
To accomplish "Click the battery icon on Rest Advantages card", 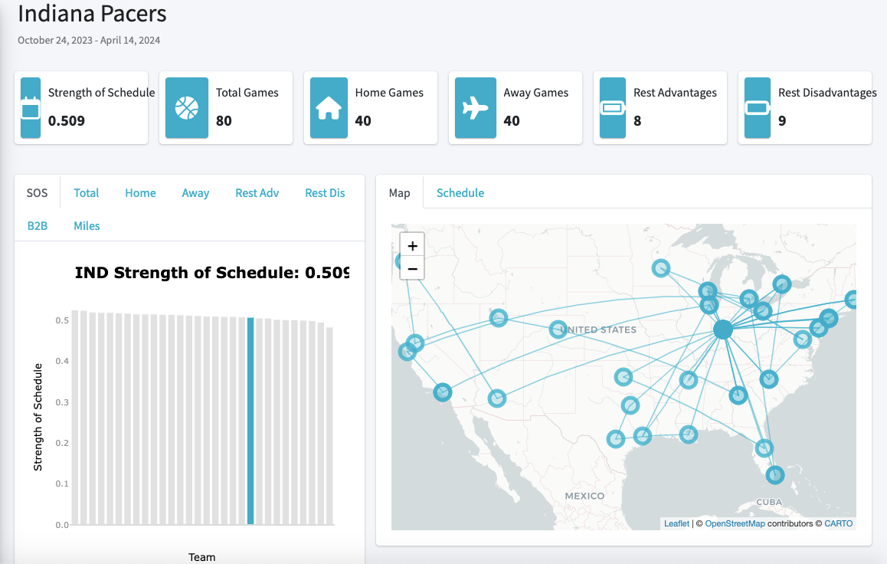I will tap(613, 107).
